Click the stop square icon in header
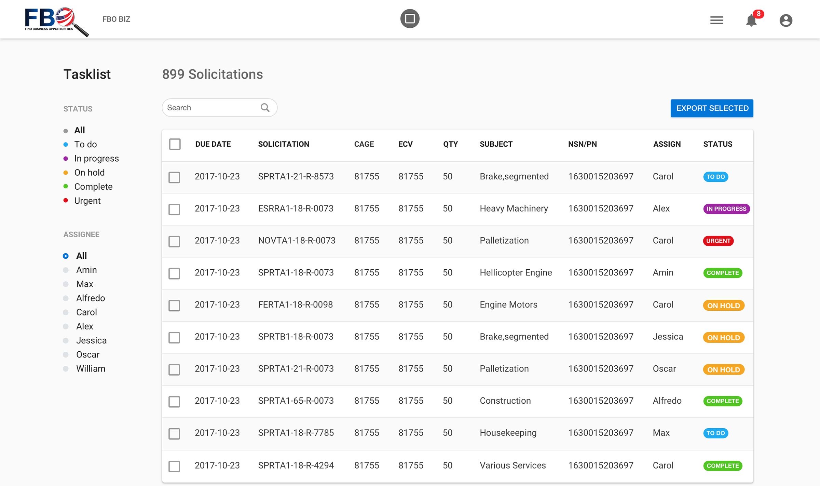This screenshot has height=486, width=820. click(410, 18)
